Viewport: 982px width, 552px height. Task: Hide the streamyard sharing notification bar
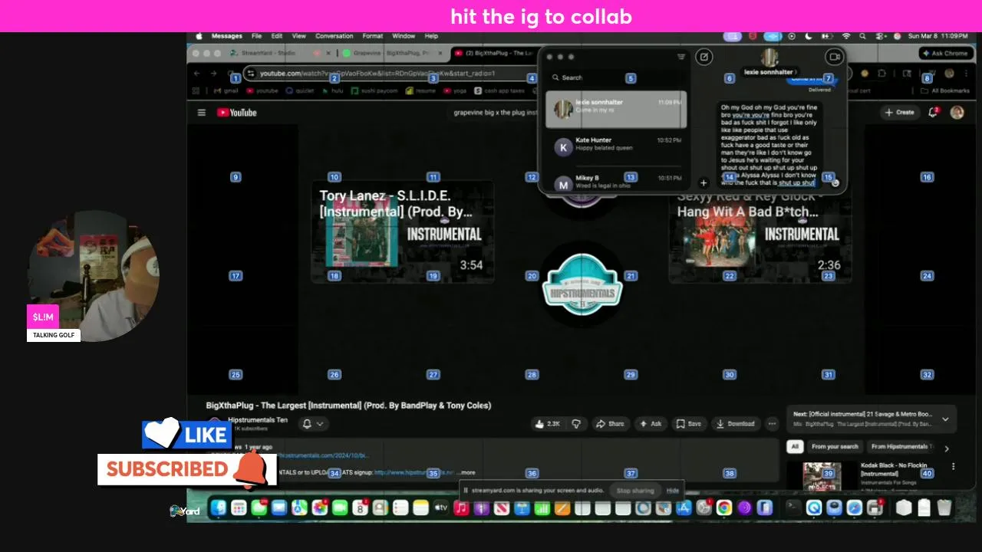pyautogui.click(x=673, y=491)
